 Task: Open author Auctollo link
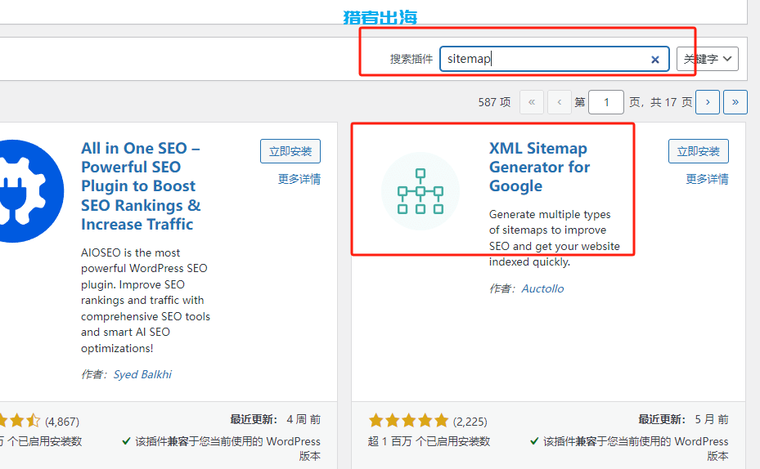[542, 288]
